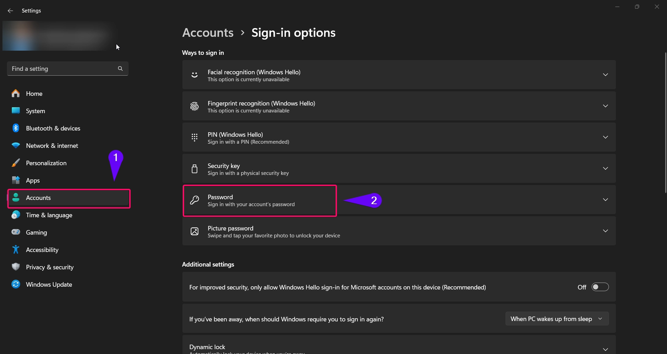Viewport: 667px width, 354px height.
Task: Open Privacy & security settings
Action: tap(68, 267)
